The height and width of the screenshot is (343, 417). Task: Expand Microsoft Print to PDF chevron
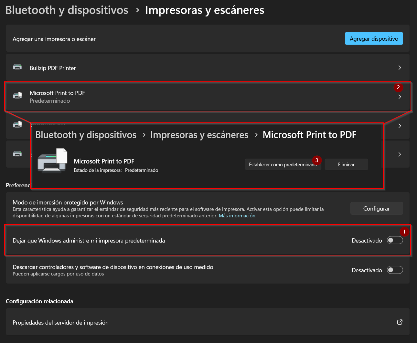click(x=400, y=97)
